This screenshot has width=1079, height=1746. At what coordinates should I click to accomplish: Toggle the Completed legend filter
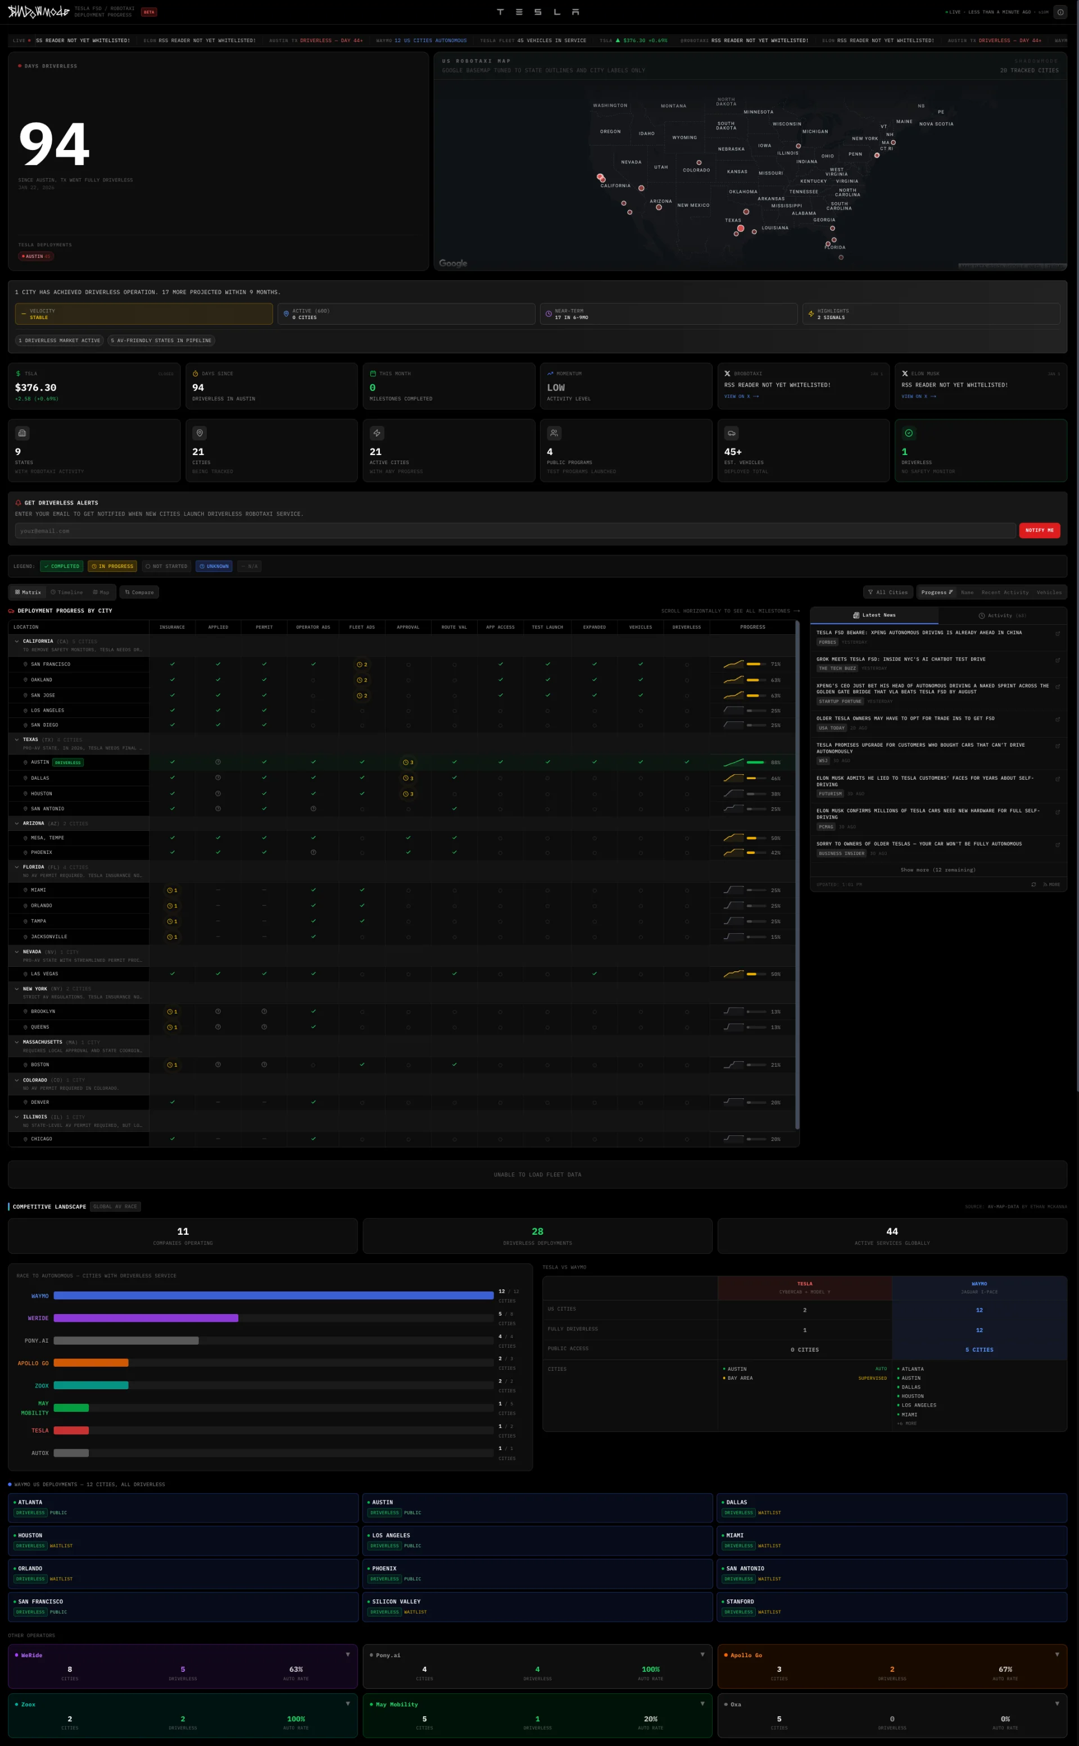(61, 566)
